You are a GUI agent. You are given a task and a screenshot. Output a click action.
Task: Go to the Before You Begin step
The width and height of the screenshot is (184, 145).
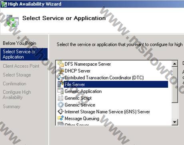[x=20, y=43]
